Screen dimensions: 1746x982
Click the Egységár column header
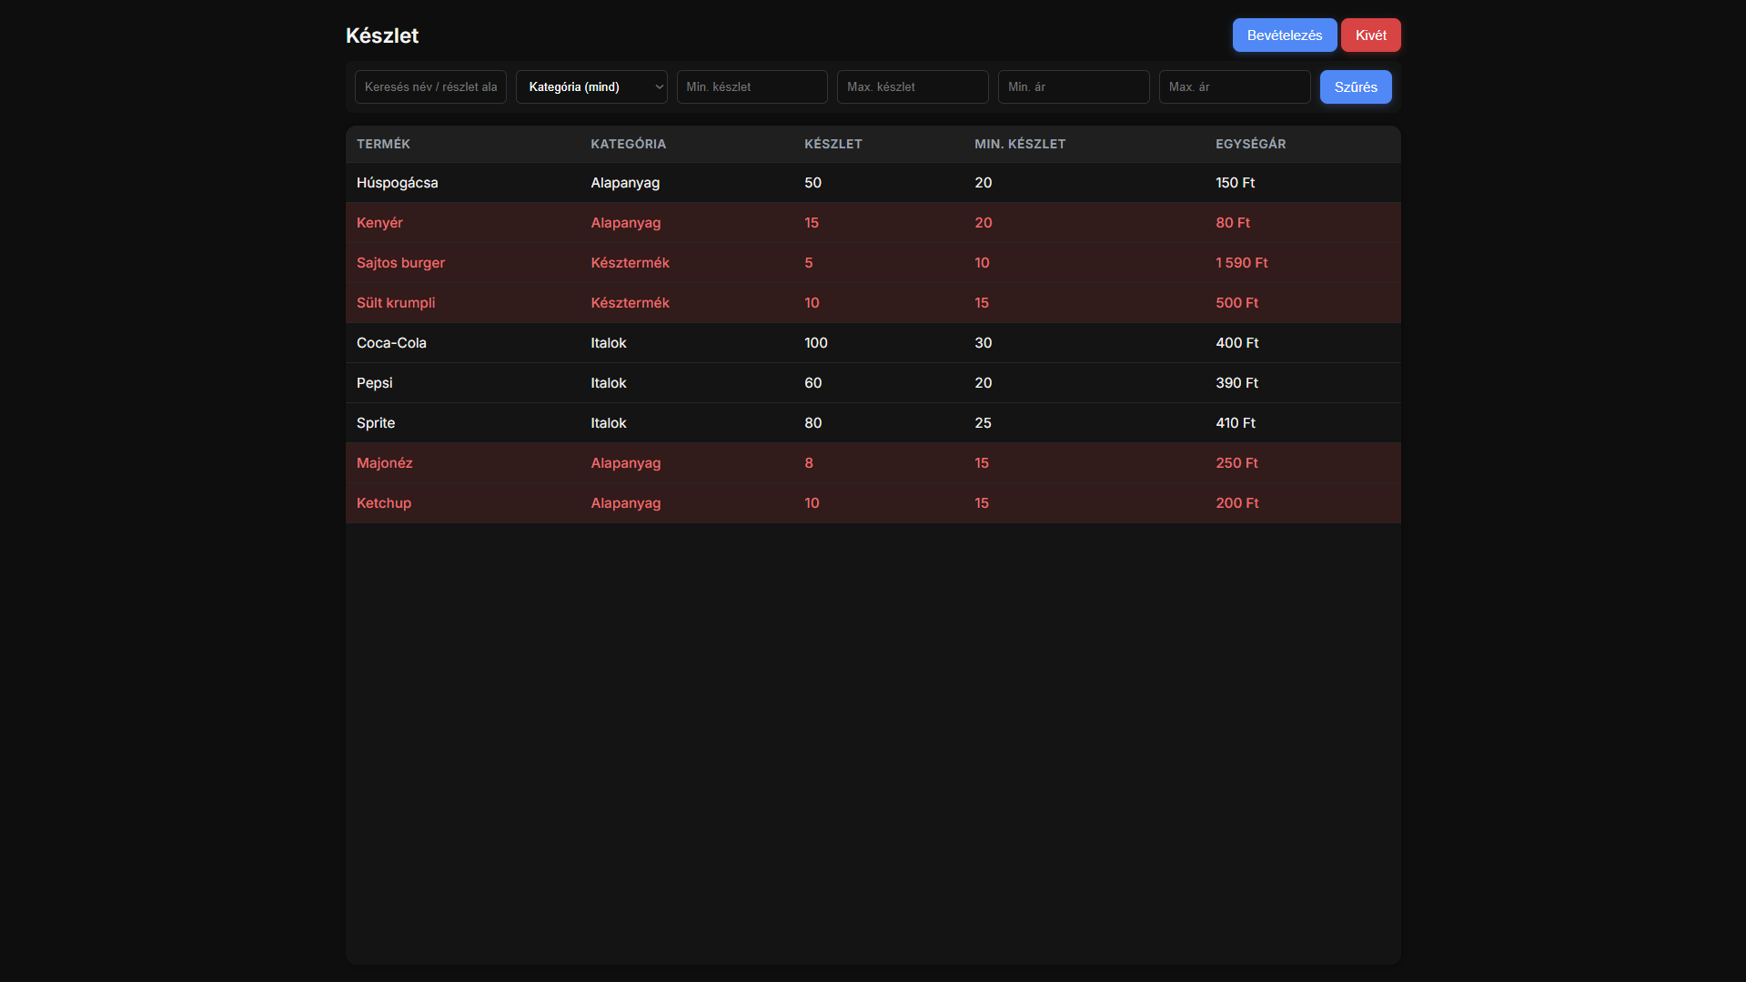[x=1250, y=144]
